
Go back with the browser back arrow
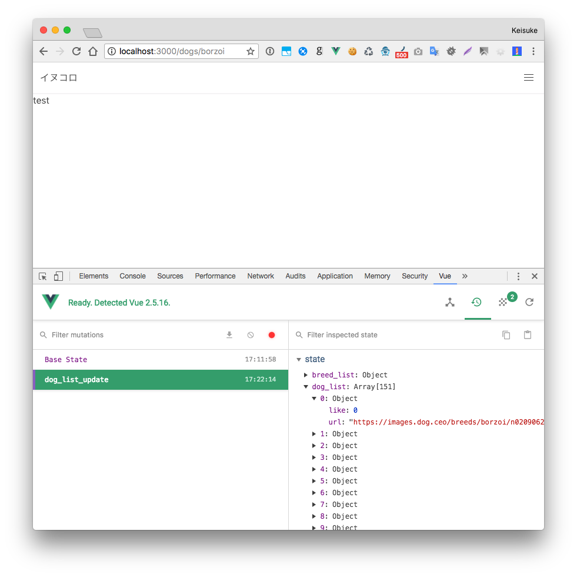44,51
